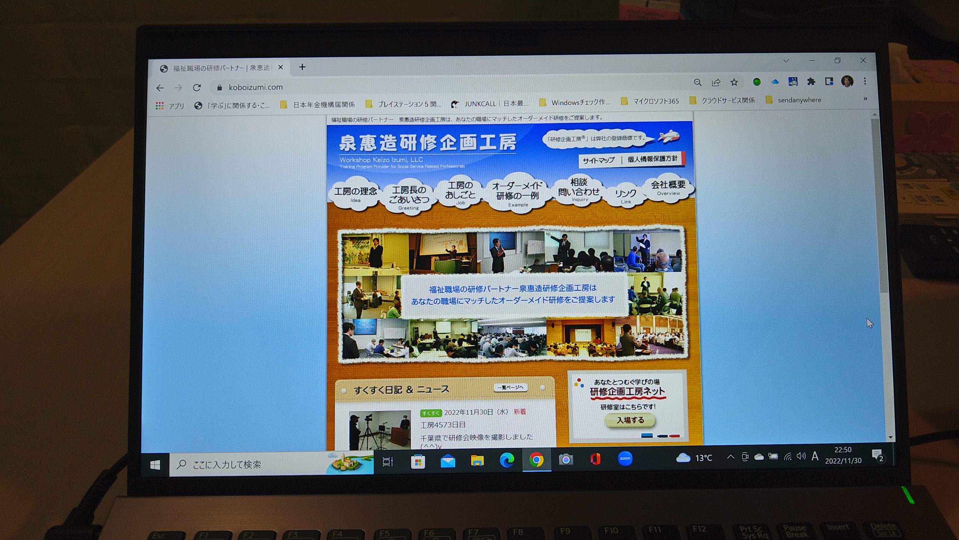Image resolution: width=959 pixels, height=540 pixels.
Task: Open the 13°C weather widget
Action: tap(694, 457)
